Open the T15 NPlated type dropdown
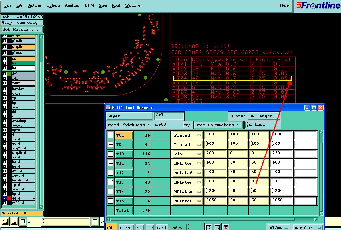This screenshot has height=230, width=341. (187, 201)
